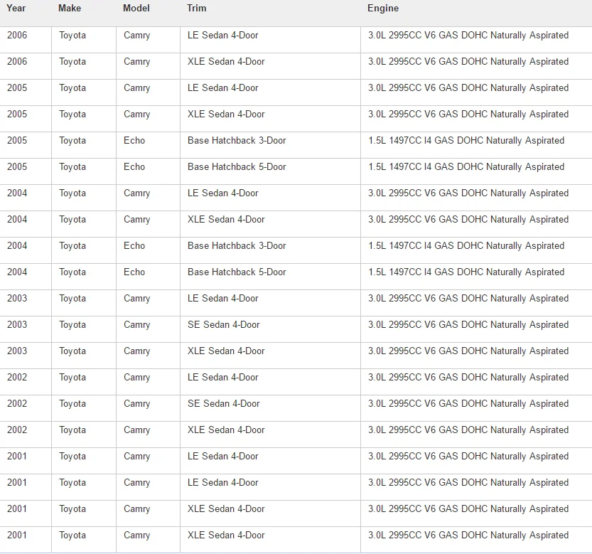
Task: Click Toyota make cell in 2003 XLE row
Action: point(84,356)
